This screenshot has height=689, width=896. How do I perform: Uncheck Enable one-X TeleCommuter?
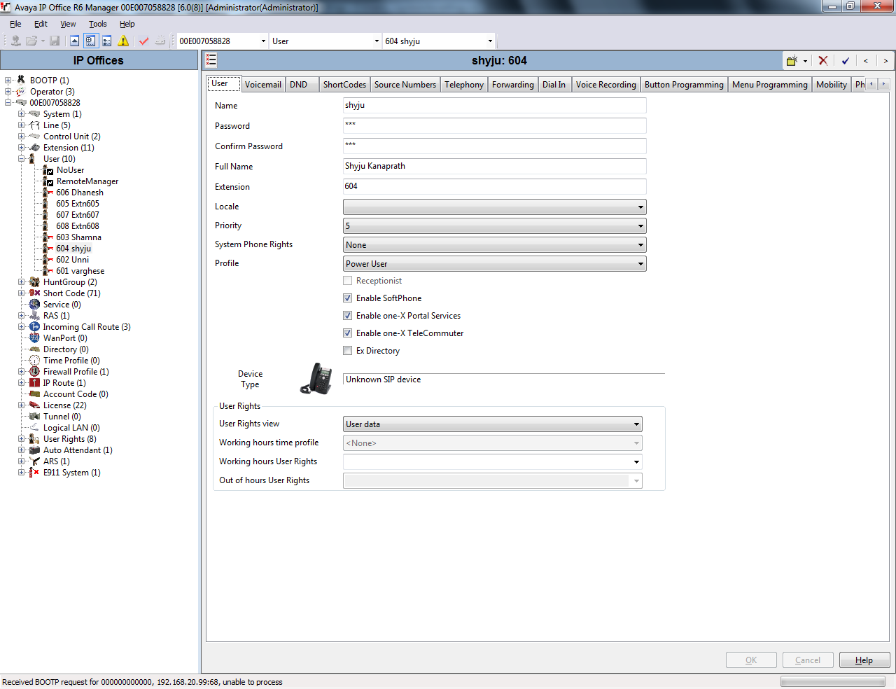coord(347,333)
